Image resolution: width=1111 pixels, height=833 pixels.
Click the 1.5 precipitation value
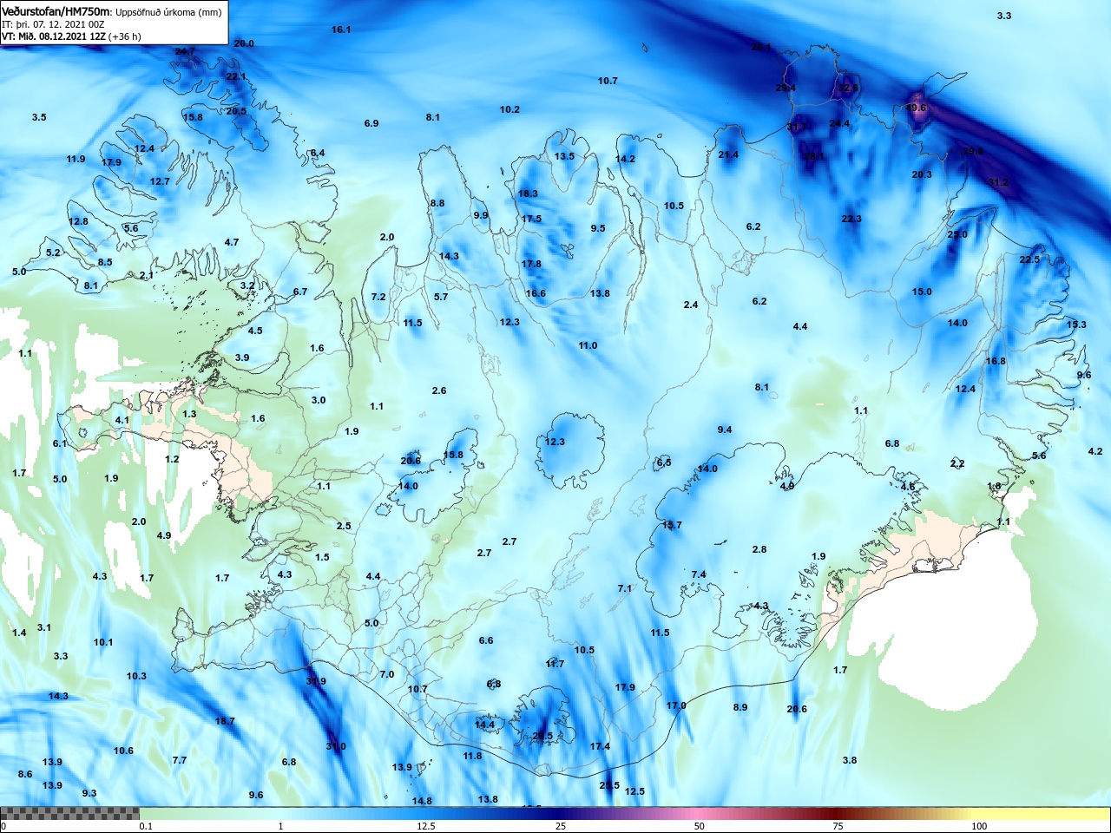point(322,558)
